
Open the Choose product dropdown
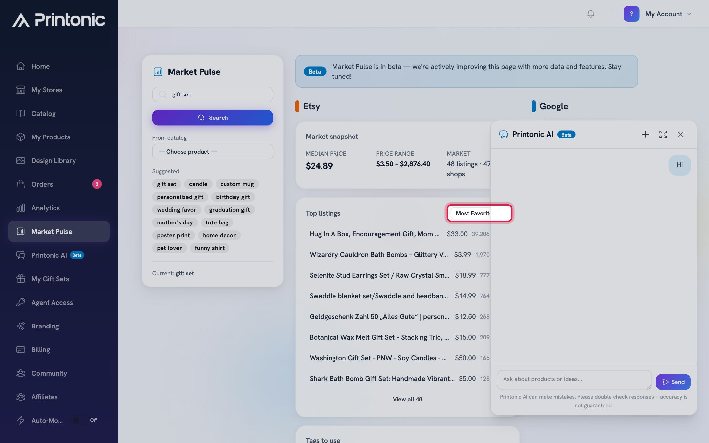coord(213,152)
